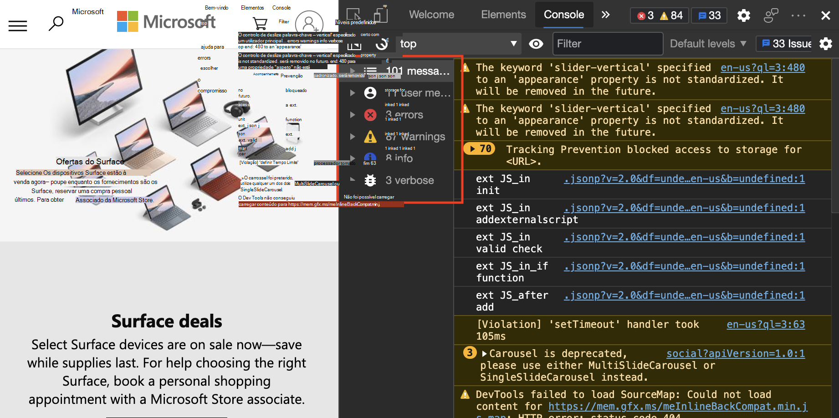Viewport: 839px width, 418px height.
Task: Open the three-dot customize DevTools menu
Action: pos(798,15)
